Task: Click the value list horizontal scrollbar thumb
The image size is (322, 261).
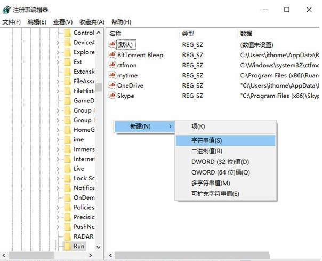Action: 192,256
